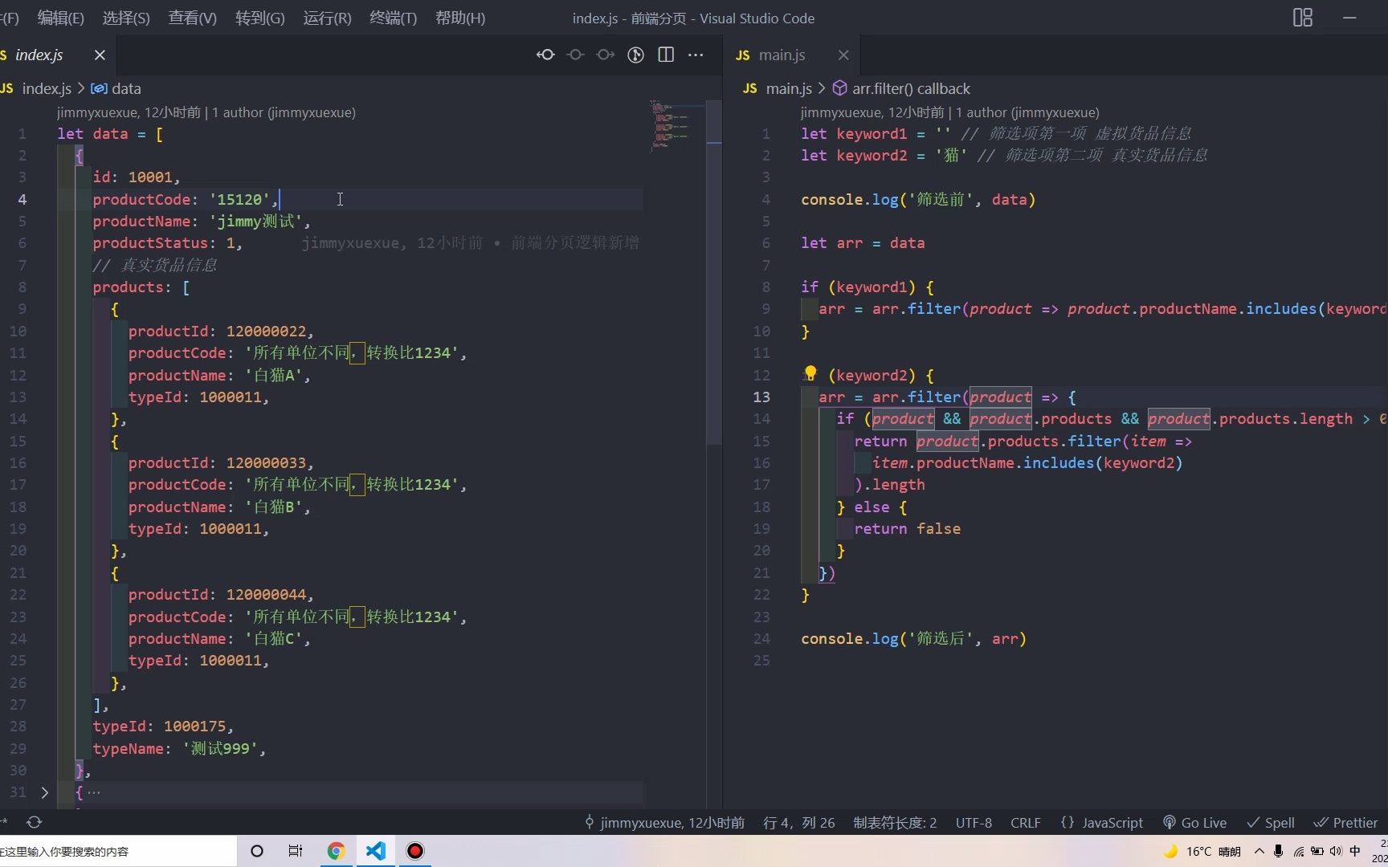The height and width of the screenshot is (867, 1388).
Task: Open the 查看(V) menu
Action: click(x=193, y=18)
